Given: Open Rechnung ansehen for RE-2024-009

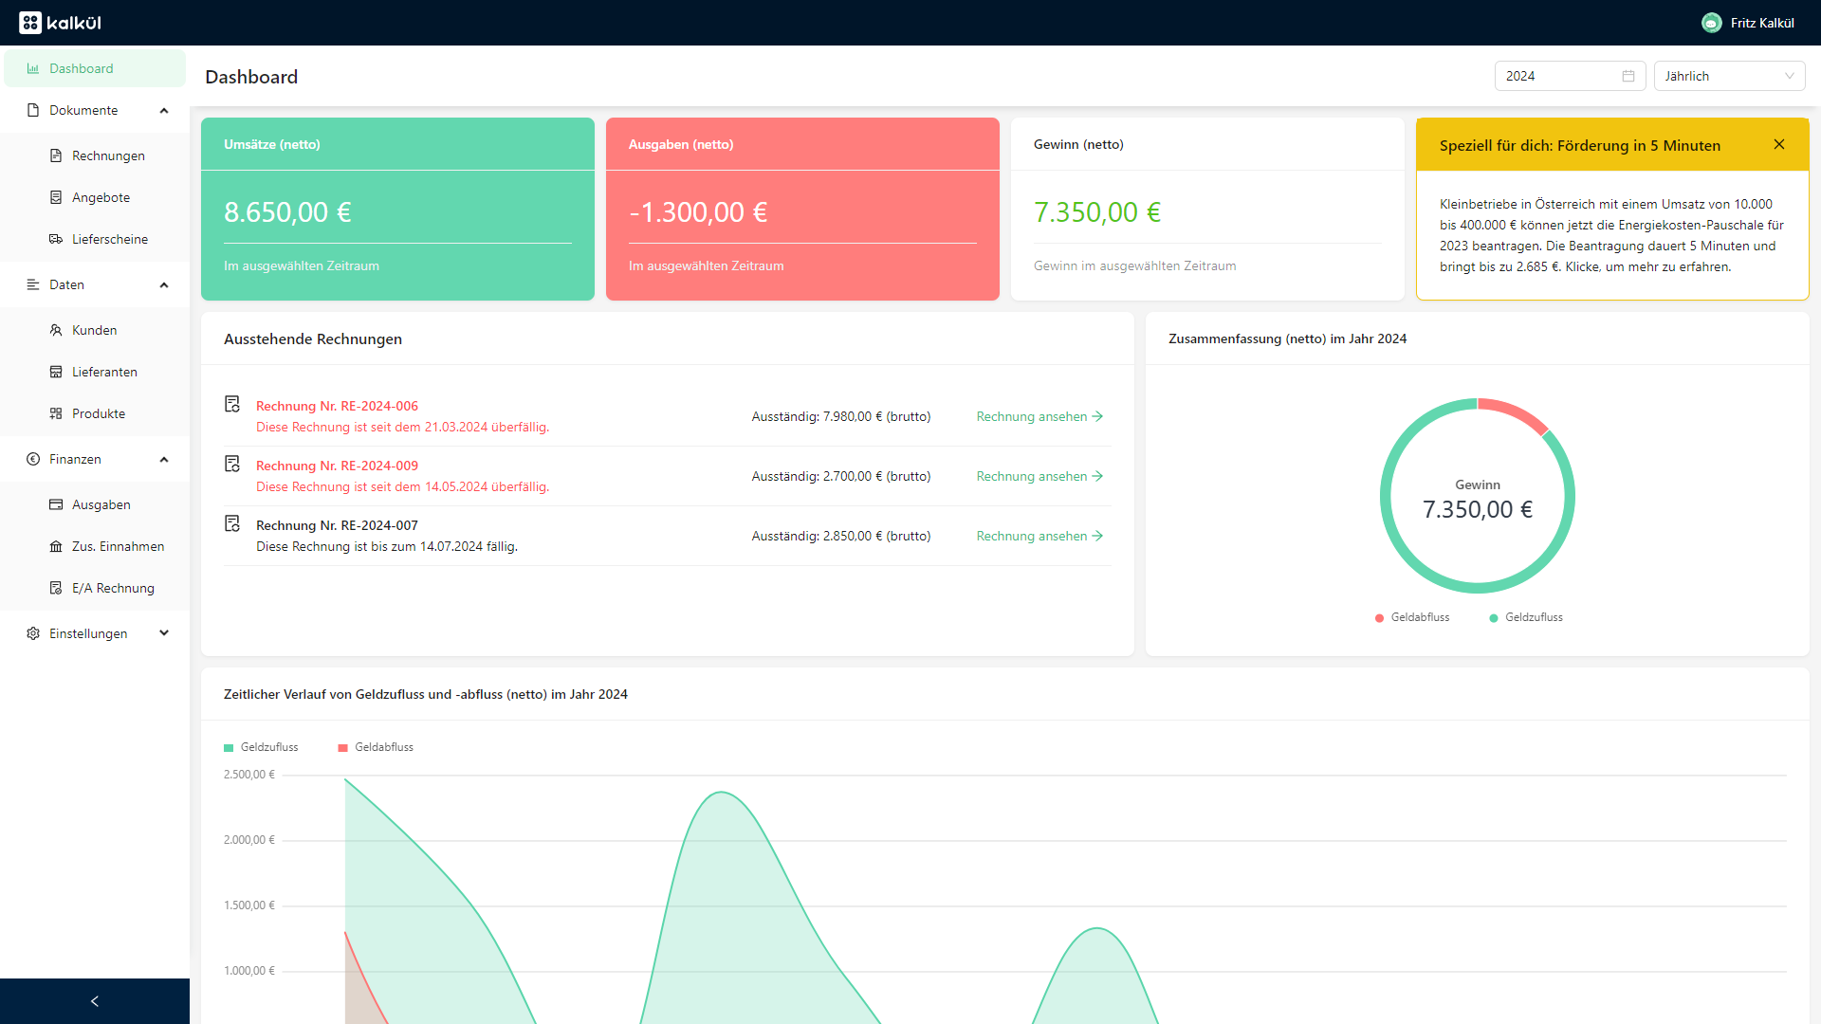Looking at the screenshot, I should pos(1039,476).
